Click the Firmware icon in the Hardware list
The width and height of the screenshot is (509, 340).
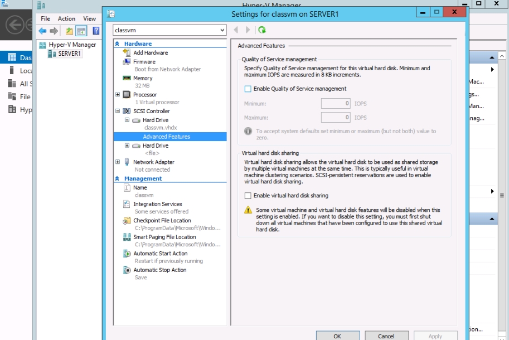[127, 61]
